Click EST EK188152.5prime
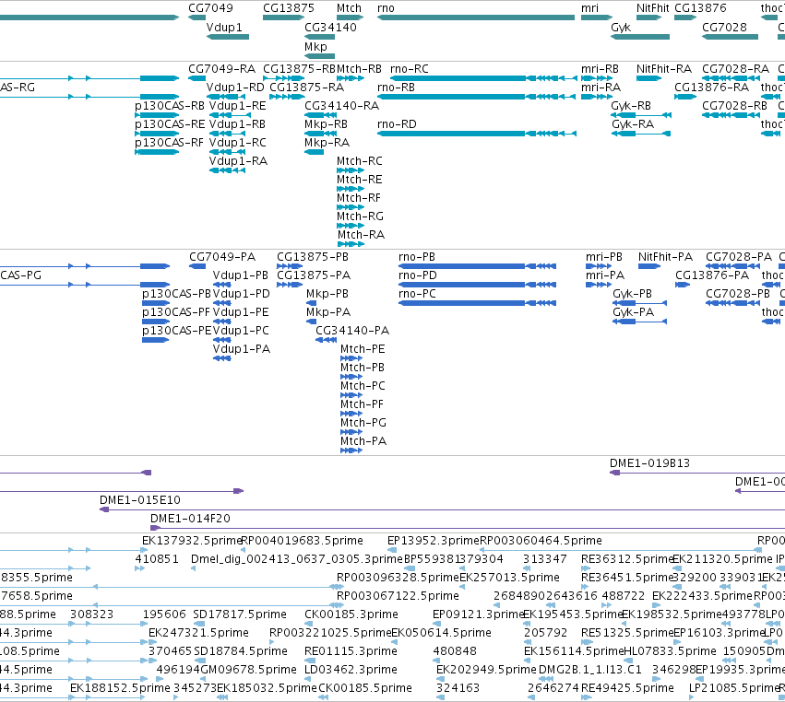This screenshot has width=785, height=702. point(120,688)
